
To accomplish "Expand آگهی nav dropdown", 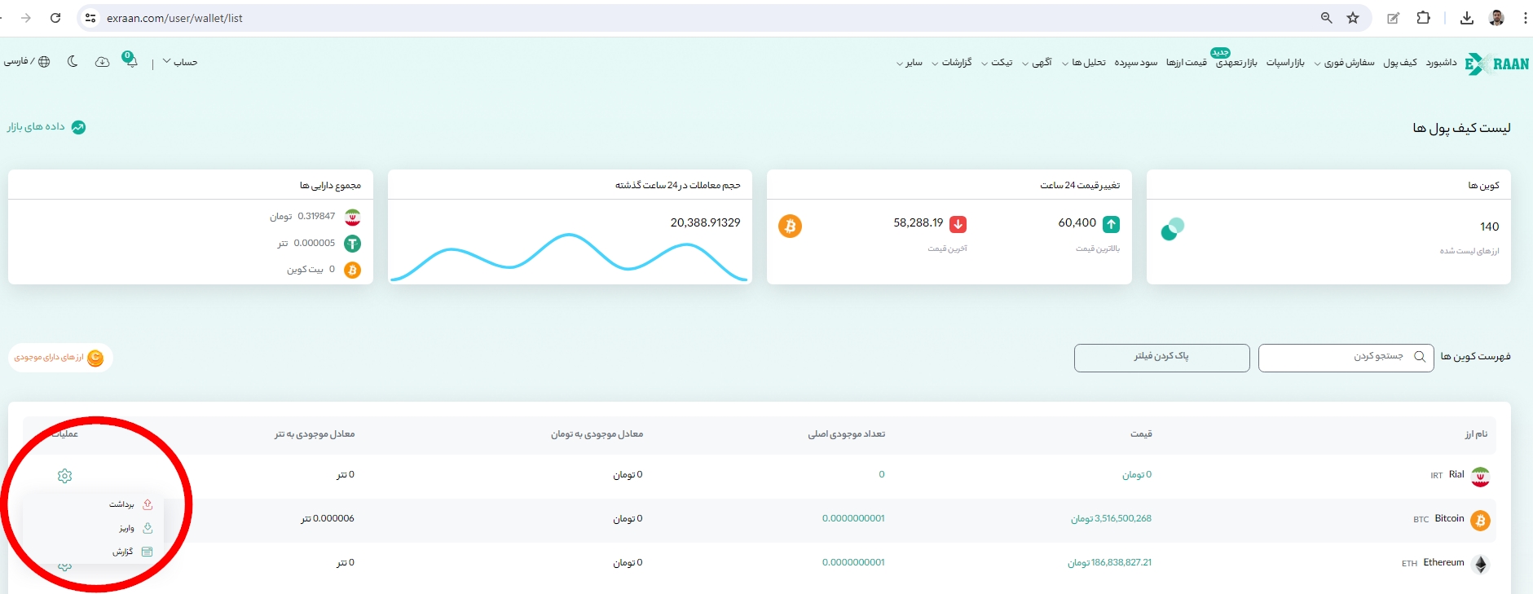I will [x=1037, y=62].
